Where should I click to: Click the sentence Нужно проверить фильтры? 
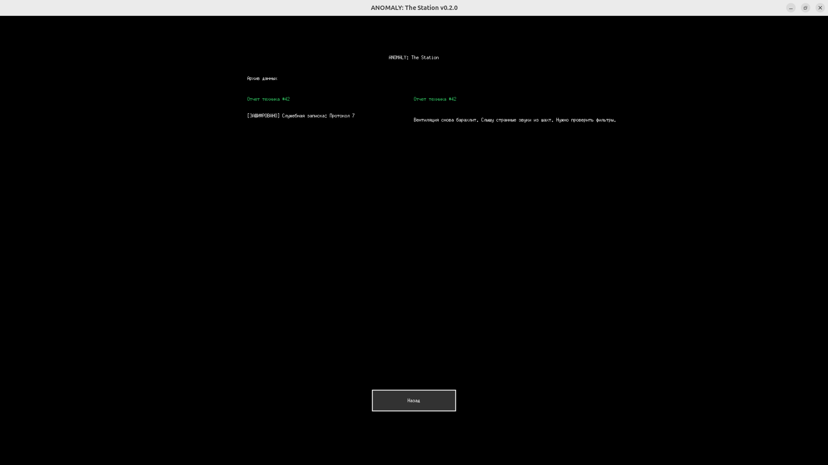coord(586,120)
